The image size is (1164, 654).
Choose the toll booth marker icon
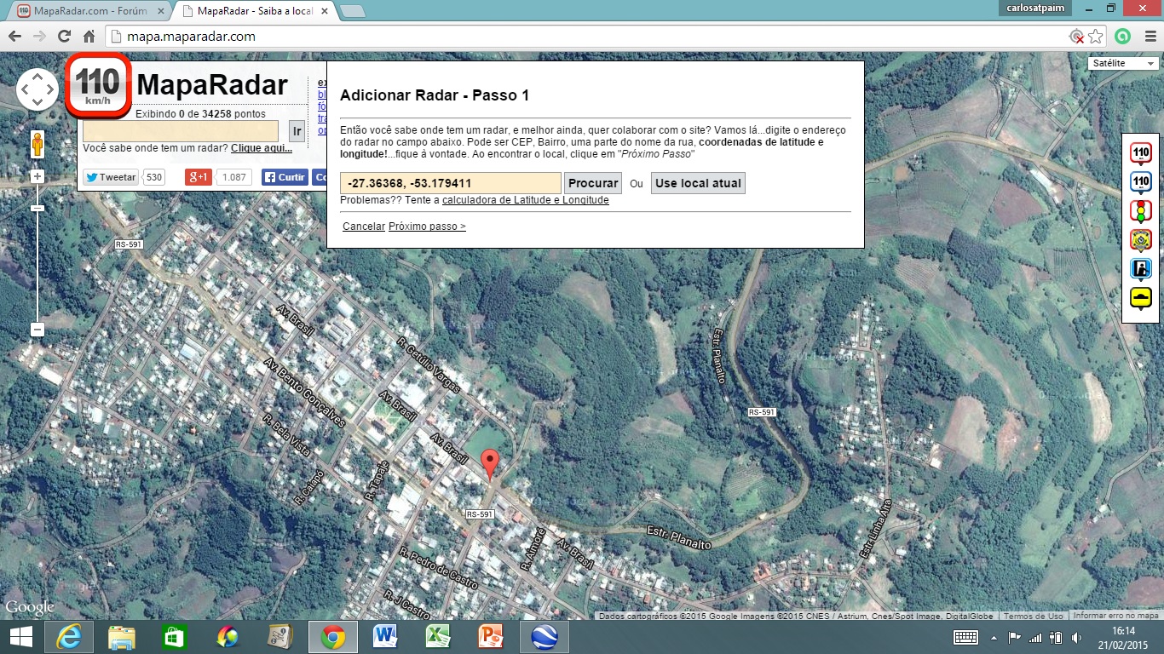point(1141,270)
